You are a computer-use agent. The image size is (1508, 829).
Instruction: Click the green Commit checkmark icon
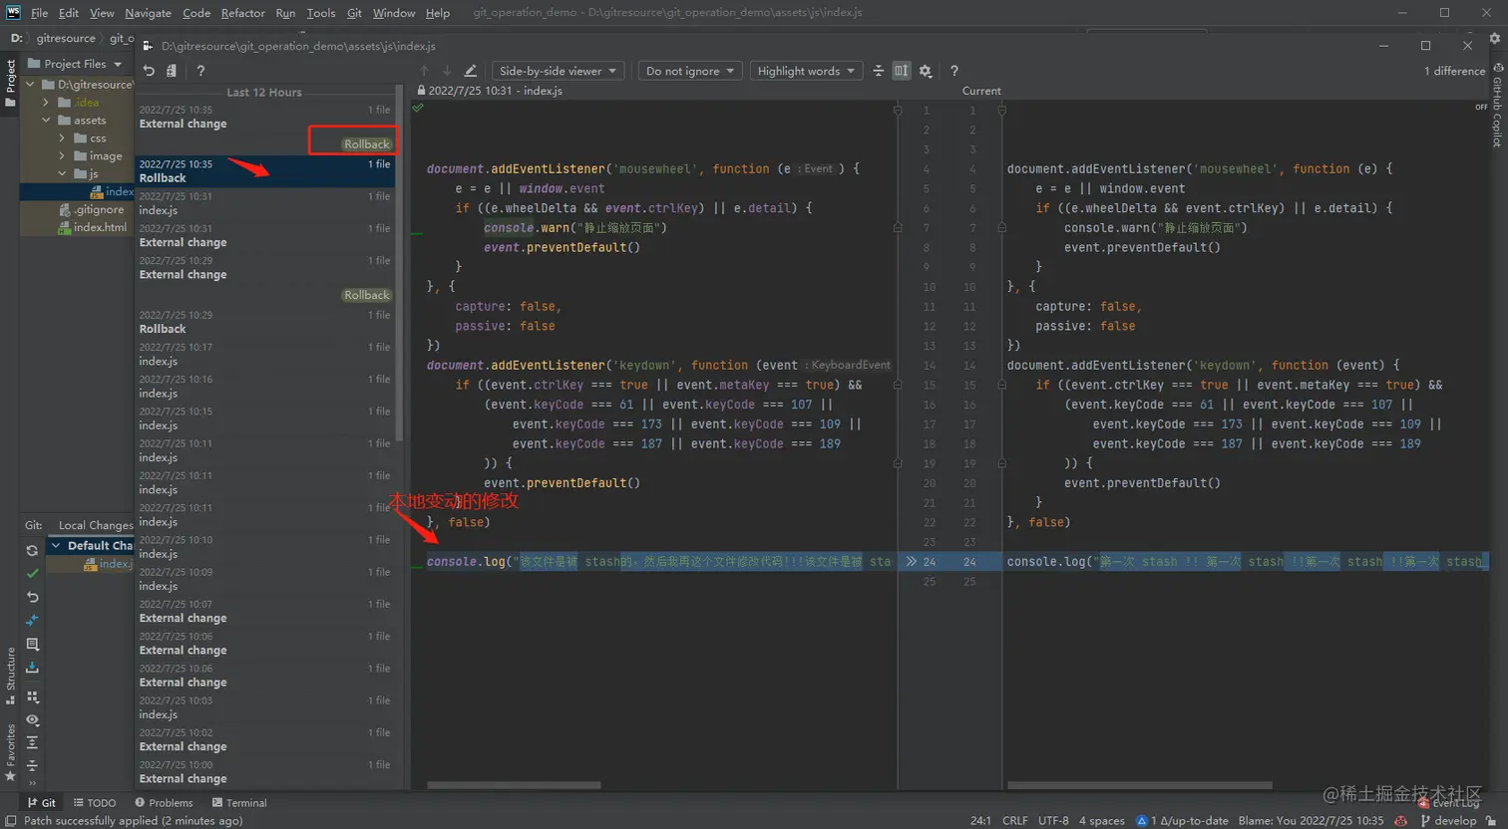pos(32,573)
